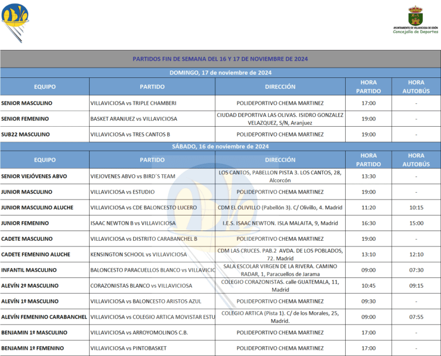Click the 15:00 bus time

pyautogui.click(x=416, y=223)
